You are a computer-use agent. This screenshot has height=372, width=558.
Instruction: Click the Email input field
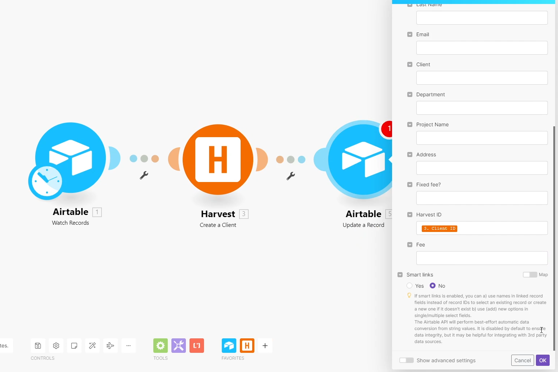[x=482, y=48]
